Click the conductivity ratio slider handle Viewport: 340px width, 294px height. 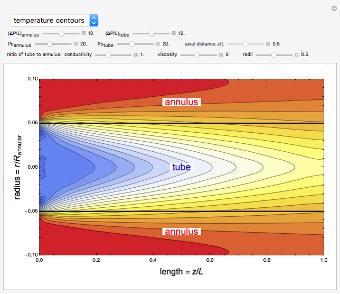(108, 54)
